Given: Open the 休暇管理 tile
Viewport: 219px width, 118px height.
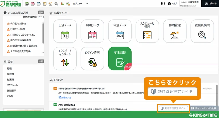Looking at the screenshot, I should coord(175,31).
